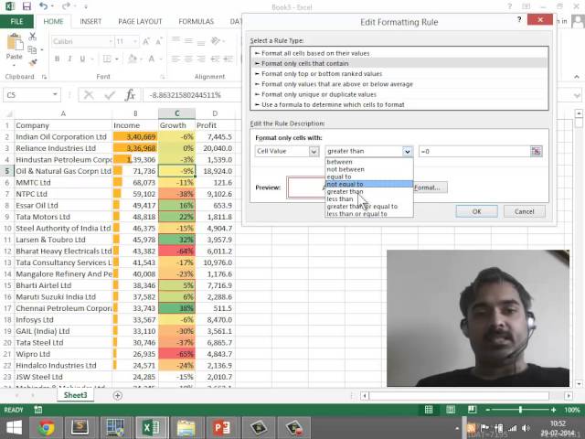Expand the Font group dialog launcher

pyautogui.click(x=163, y=77)
